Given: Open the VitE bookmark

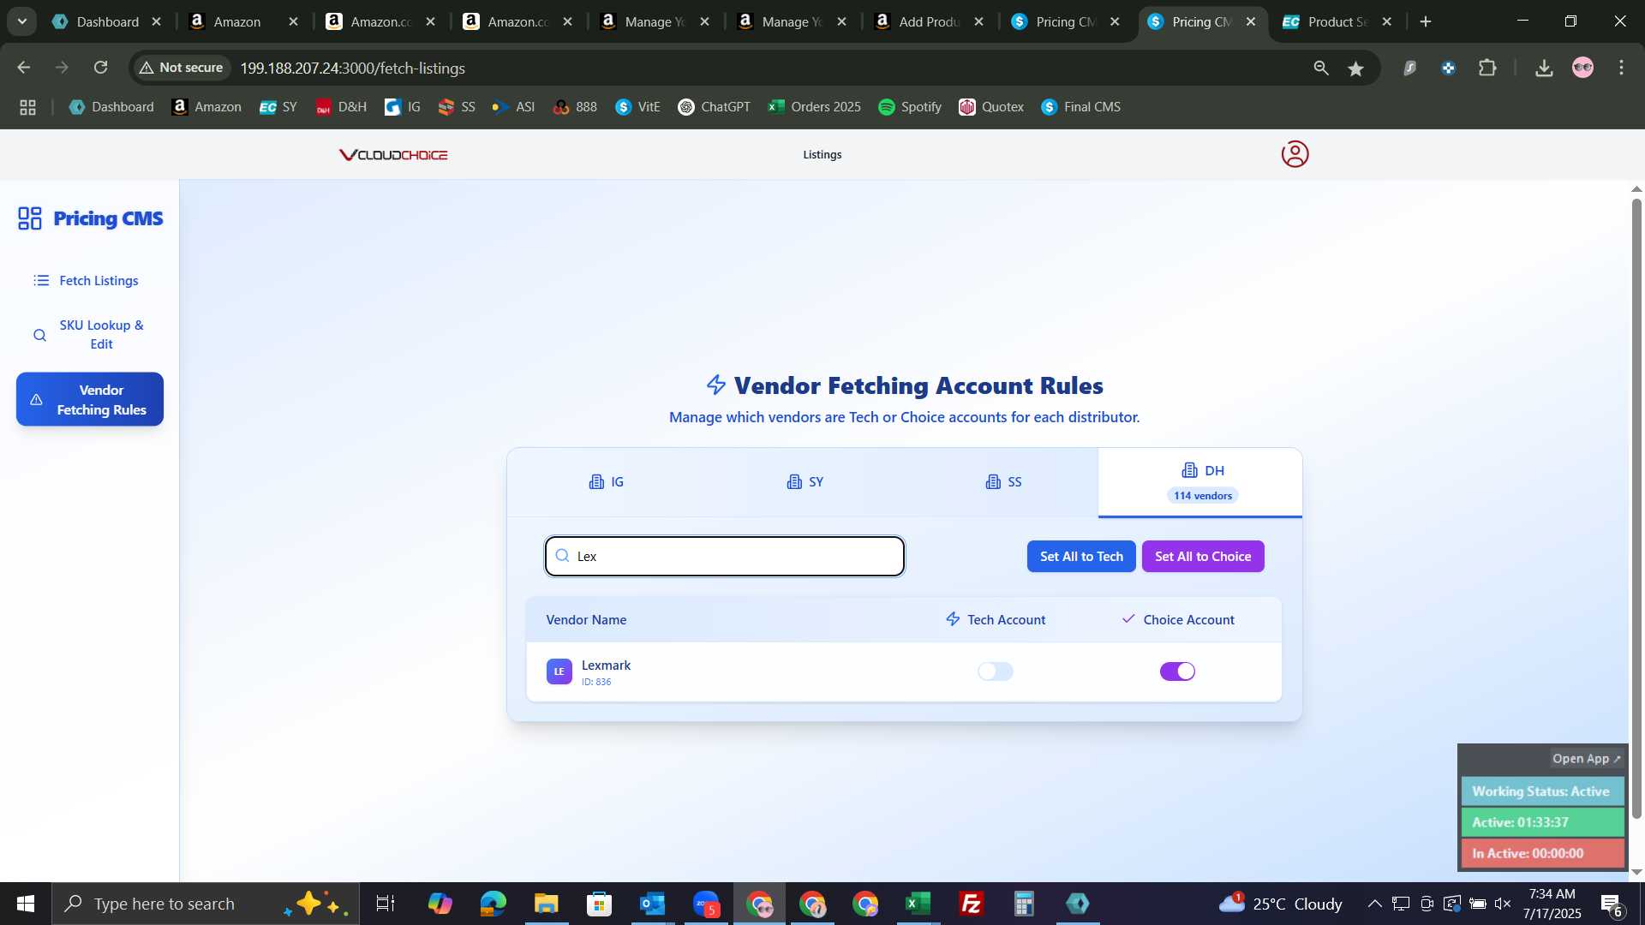Looking at the screenshot, I should (x=637, y=107).
